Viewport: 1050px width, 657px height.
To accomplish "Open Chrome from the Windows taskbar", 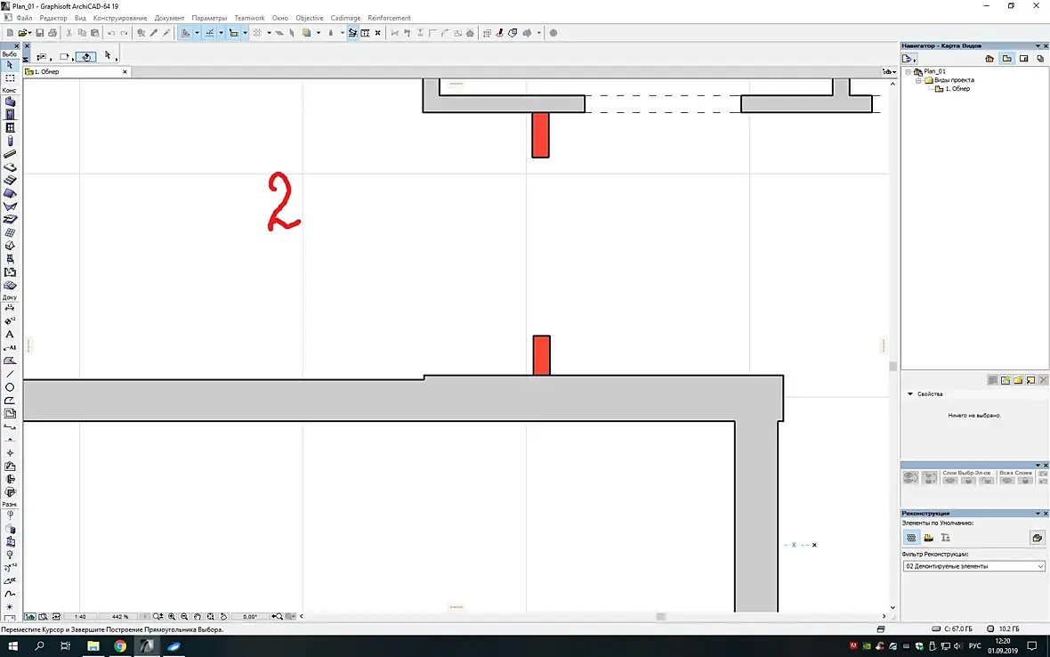I will 120,646.
